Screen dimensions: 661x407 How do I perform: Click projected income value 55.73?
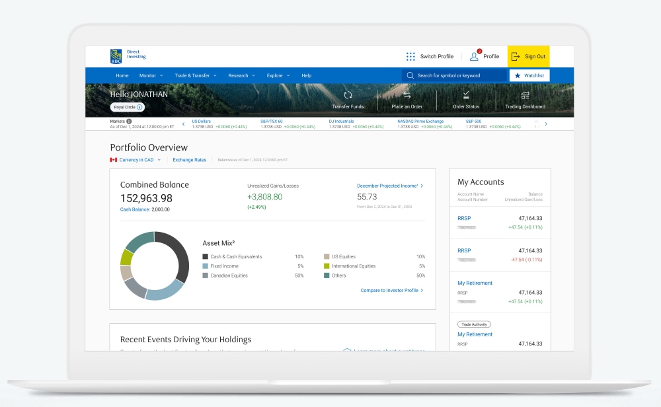pyautogui.click(x=367, y=197)
